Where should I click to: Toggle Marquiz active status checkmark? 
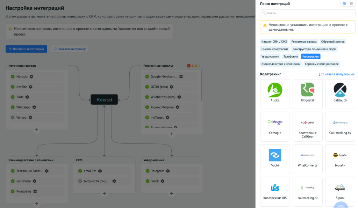click(x=13, y=76)
